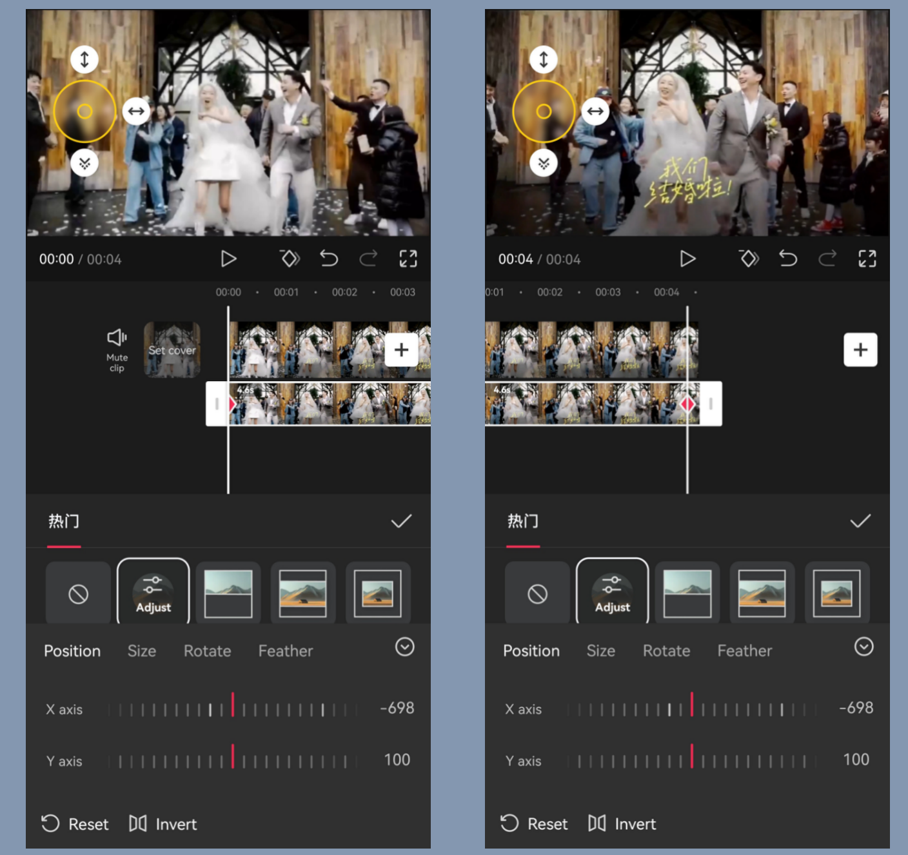This screenshot has height=855, width=908.
Task: Redo the action in left screen
Action: tap(368, 259)
